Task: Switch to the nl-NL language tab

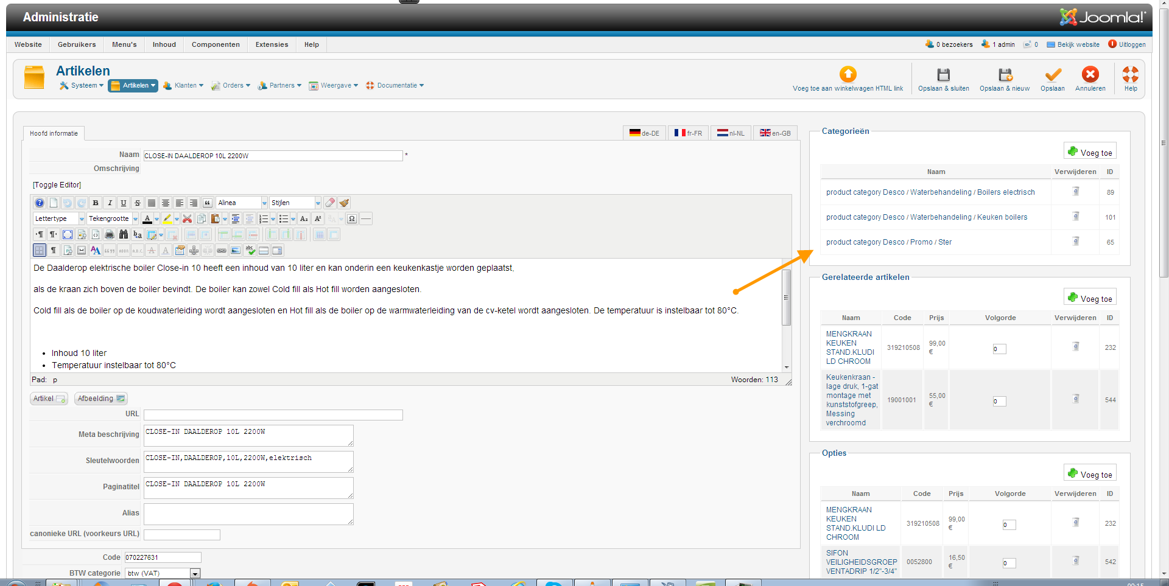Action: [x=731, y=133]
